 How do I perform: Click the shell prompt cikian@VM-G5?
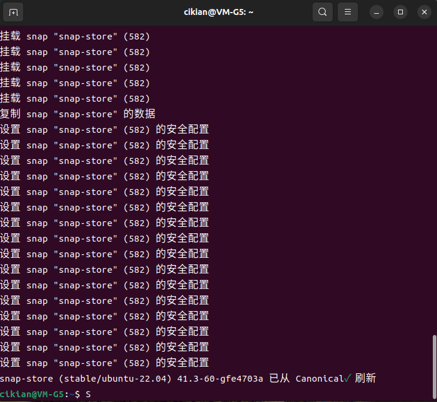32,394
